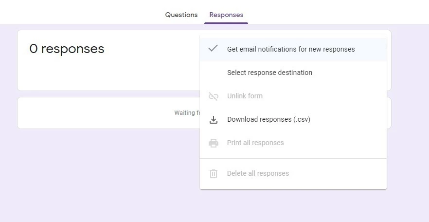Click the broken chain Unlink icon
429x222 pixels.
(213, 96)
